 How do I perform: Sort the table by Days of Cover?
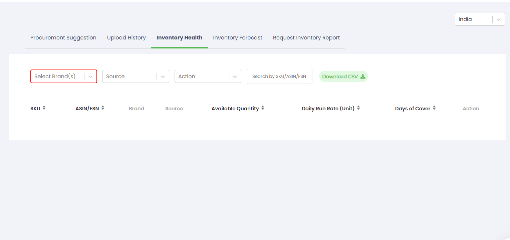pos(434,108)
